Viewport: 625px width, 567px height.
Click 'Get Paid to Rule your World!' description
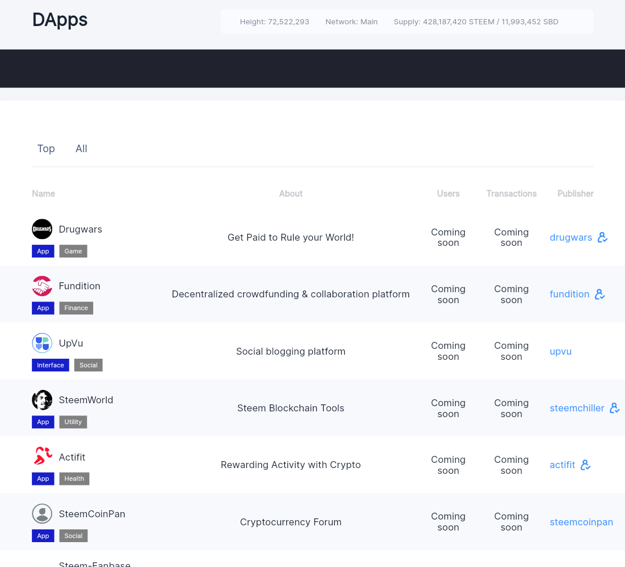click(291, 237)
